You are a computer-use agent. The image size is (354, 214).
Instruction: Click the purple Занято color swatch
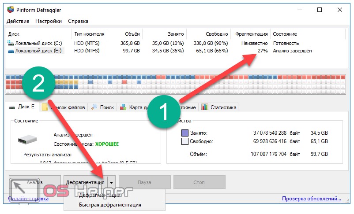(185, 133)
